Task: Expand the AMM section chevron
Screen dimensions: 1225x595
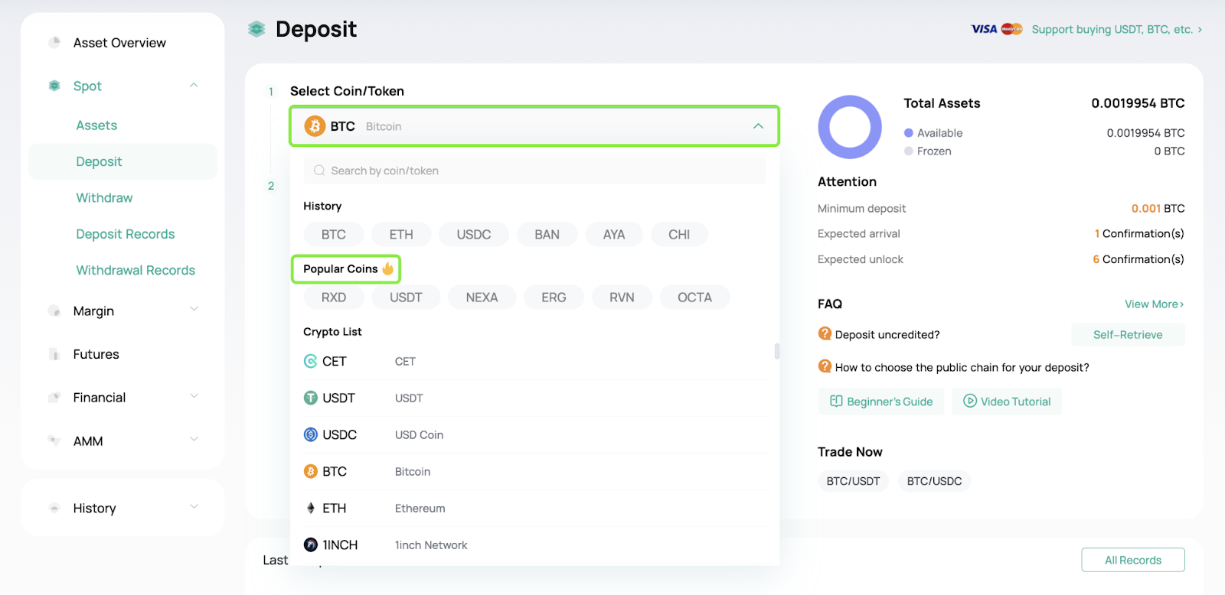Action: (194, 440)
